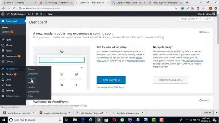
Task: Expand options for amplebusiness xml download
Action: (x=143, y=113)
